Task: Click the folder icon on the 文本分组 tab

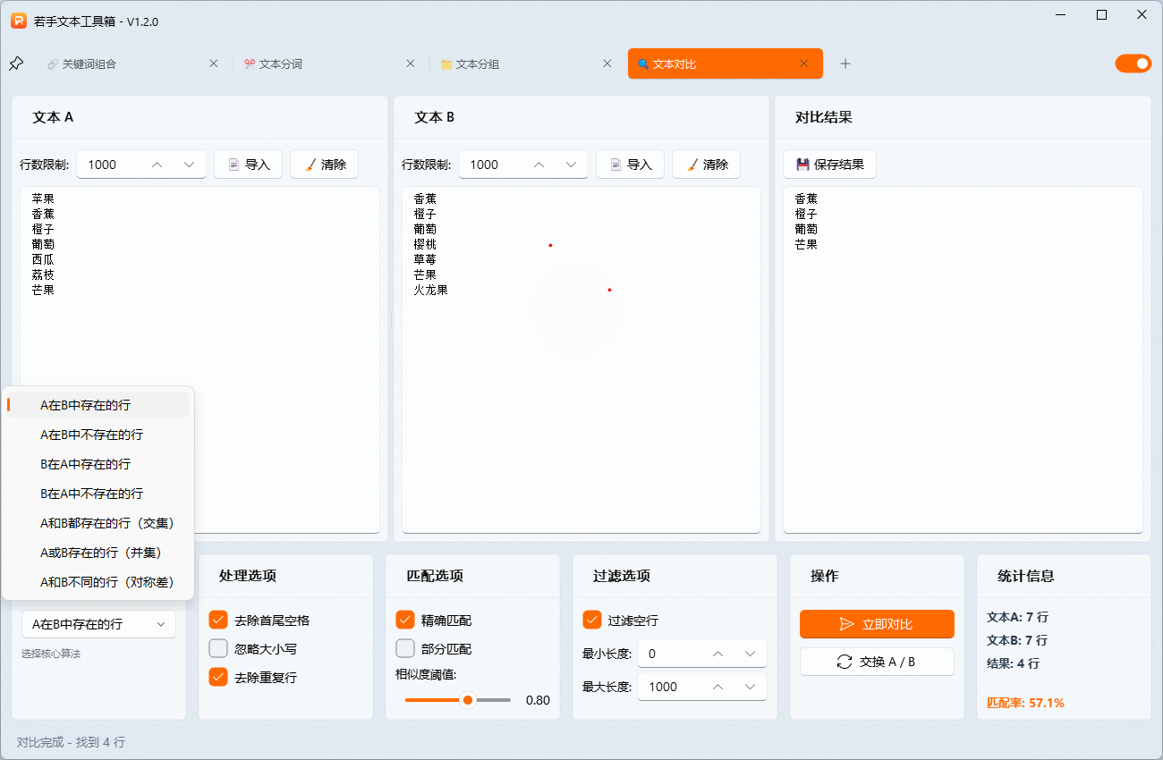Action: tap(446, 63)
